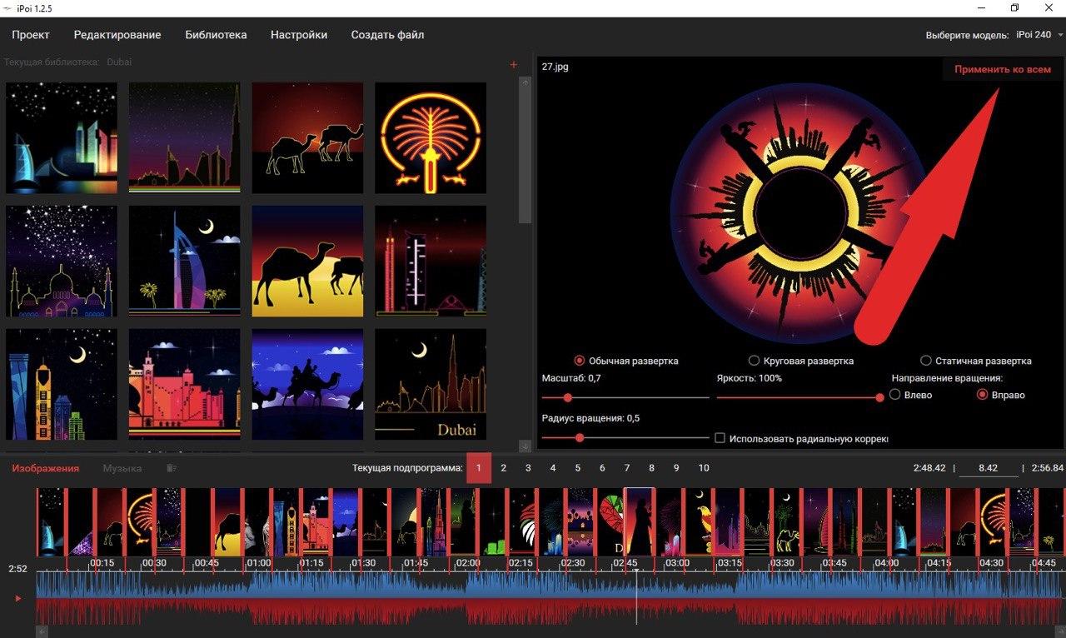Click the library vertical scrollbar thumb
This screenshot has height=638, width=1066.
pyautogui.click(x=525, y=156)
